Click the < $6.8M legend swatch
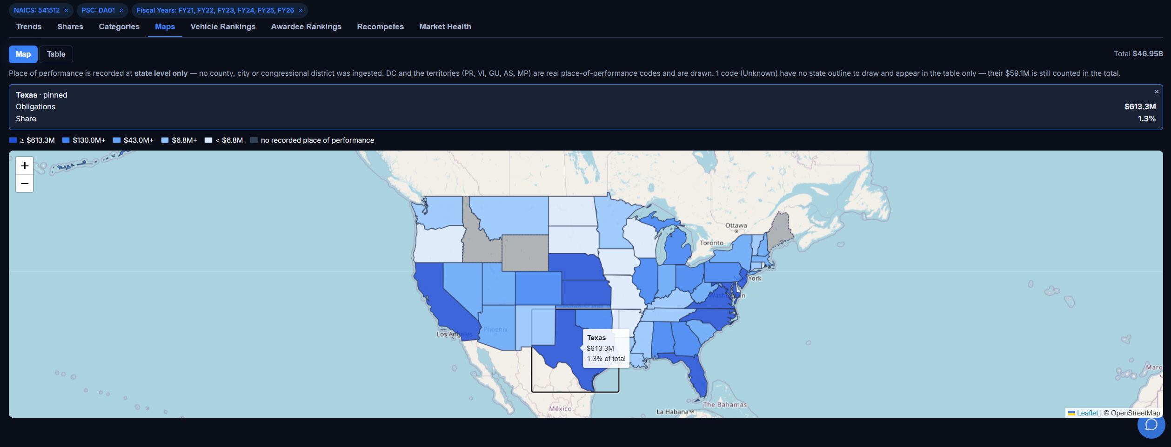 (x=208, y=140)
